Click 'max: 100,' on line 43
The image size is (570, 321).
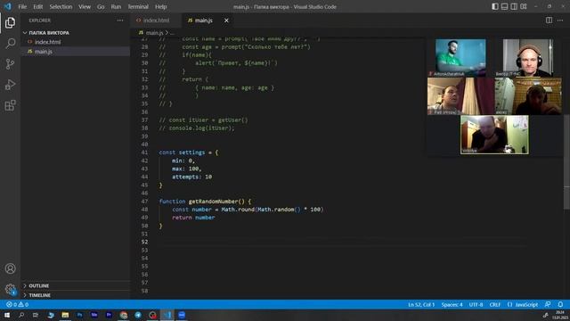[x=186, y=169]
